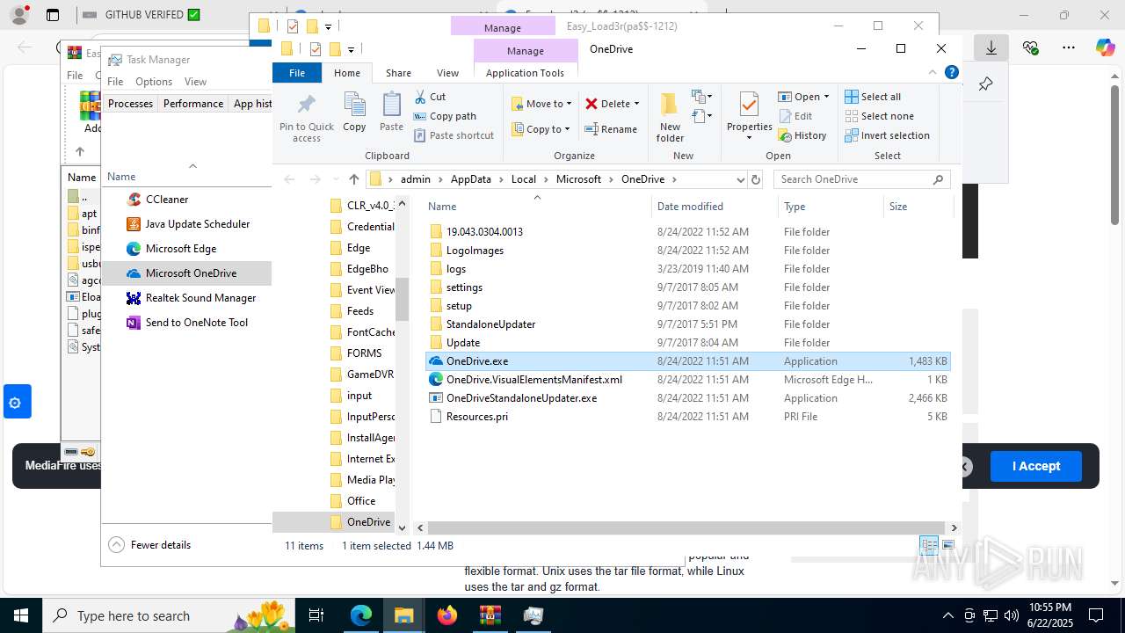Open Task Manager View menu
The width and height of the screenshot is (1125, 633).
[x=195, y=82]
